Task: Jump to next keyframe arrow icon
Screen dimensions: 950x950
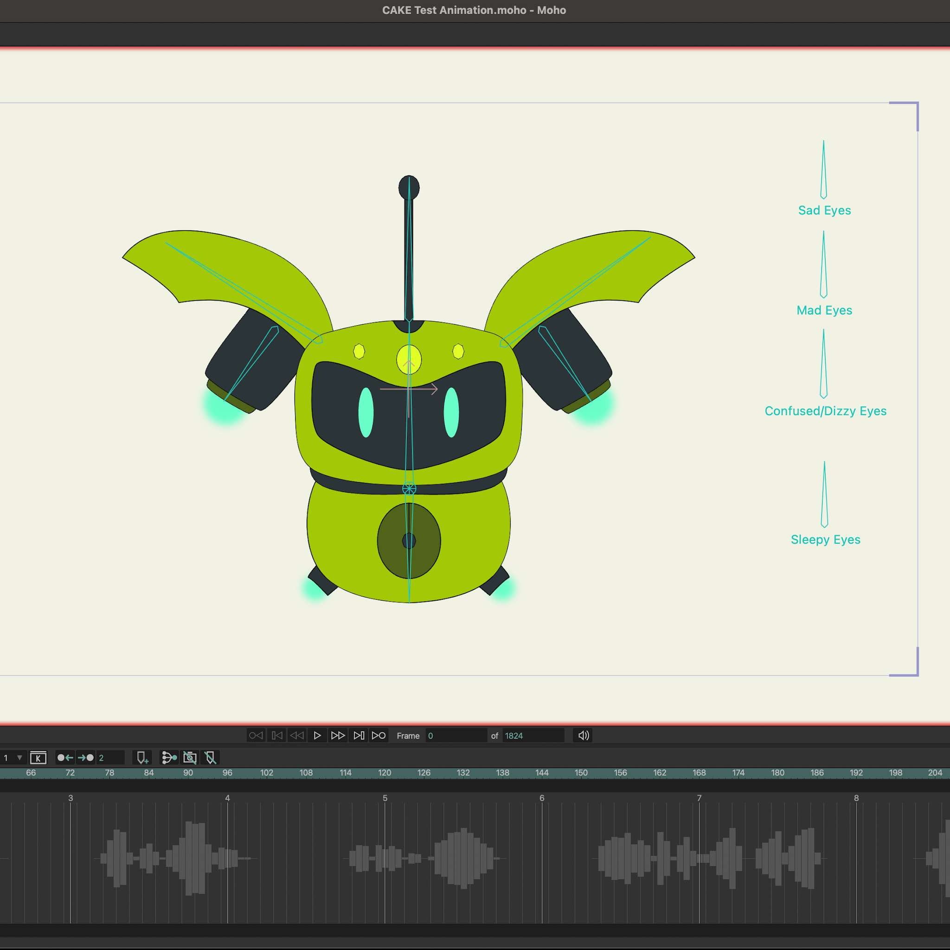Action: [85, 758]
